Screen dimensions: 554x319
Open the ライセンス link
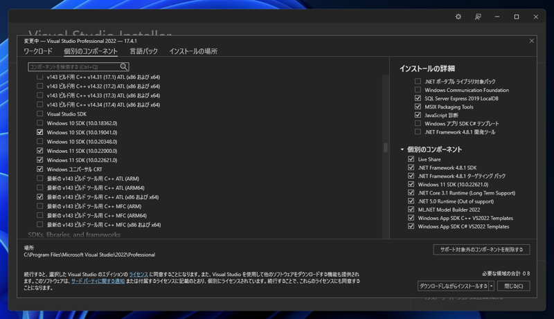[x=138, y=274]
